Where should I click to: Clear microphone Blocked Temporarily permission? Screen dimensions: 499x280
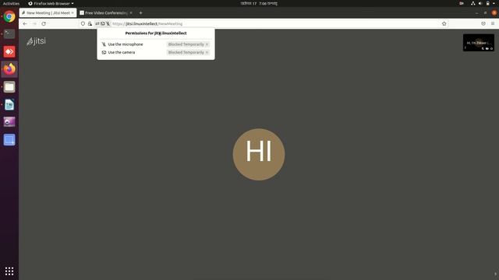(x=207, y=44)
